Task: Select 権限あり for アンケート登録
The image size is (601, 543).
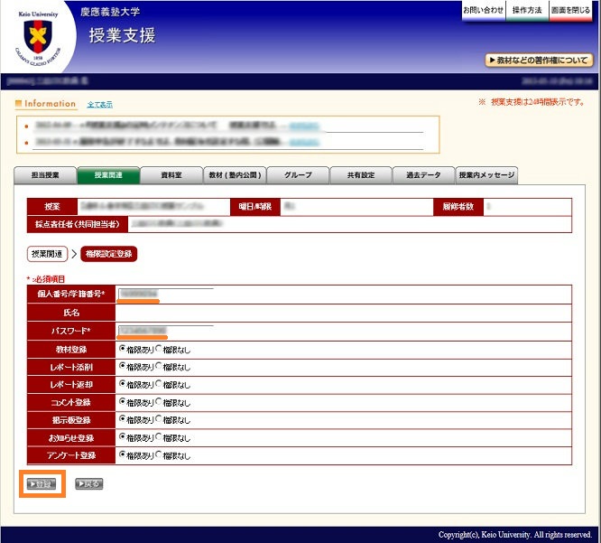Action: tap(123, 455)
